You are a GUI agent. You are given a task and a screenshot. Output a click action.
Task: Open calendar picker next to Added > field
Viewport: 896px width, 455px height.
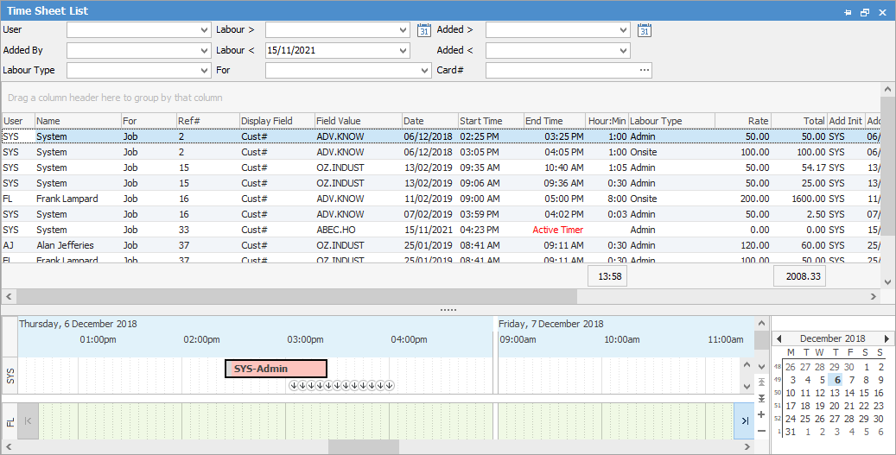click(644, 30)
